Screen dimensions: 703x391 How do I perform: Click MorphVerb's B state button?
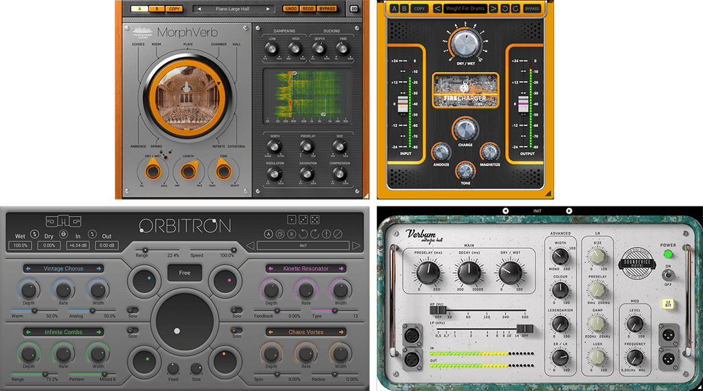pyautogui.click(x=157, y=8)
